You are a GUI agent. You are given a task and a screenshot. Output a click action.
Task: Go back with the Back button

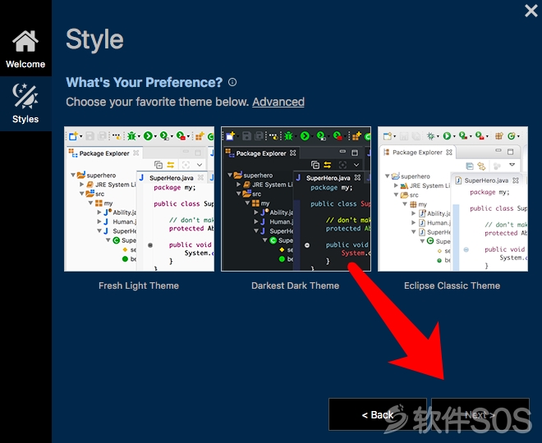click(378, 414)
